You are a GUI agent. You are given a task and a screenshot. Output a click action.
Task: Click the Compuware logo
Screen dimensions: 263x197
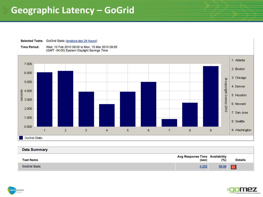pos(15,190)
